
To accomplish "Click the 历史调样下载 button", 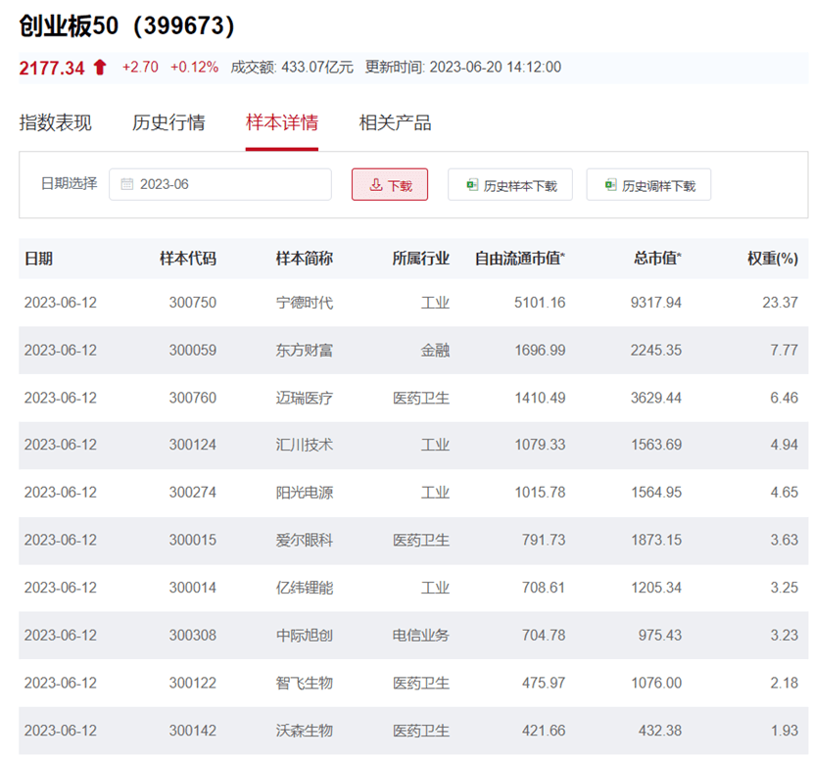I will point(648,184).
